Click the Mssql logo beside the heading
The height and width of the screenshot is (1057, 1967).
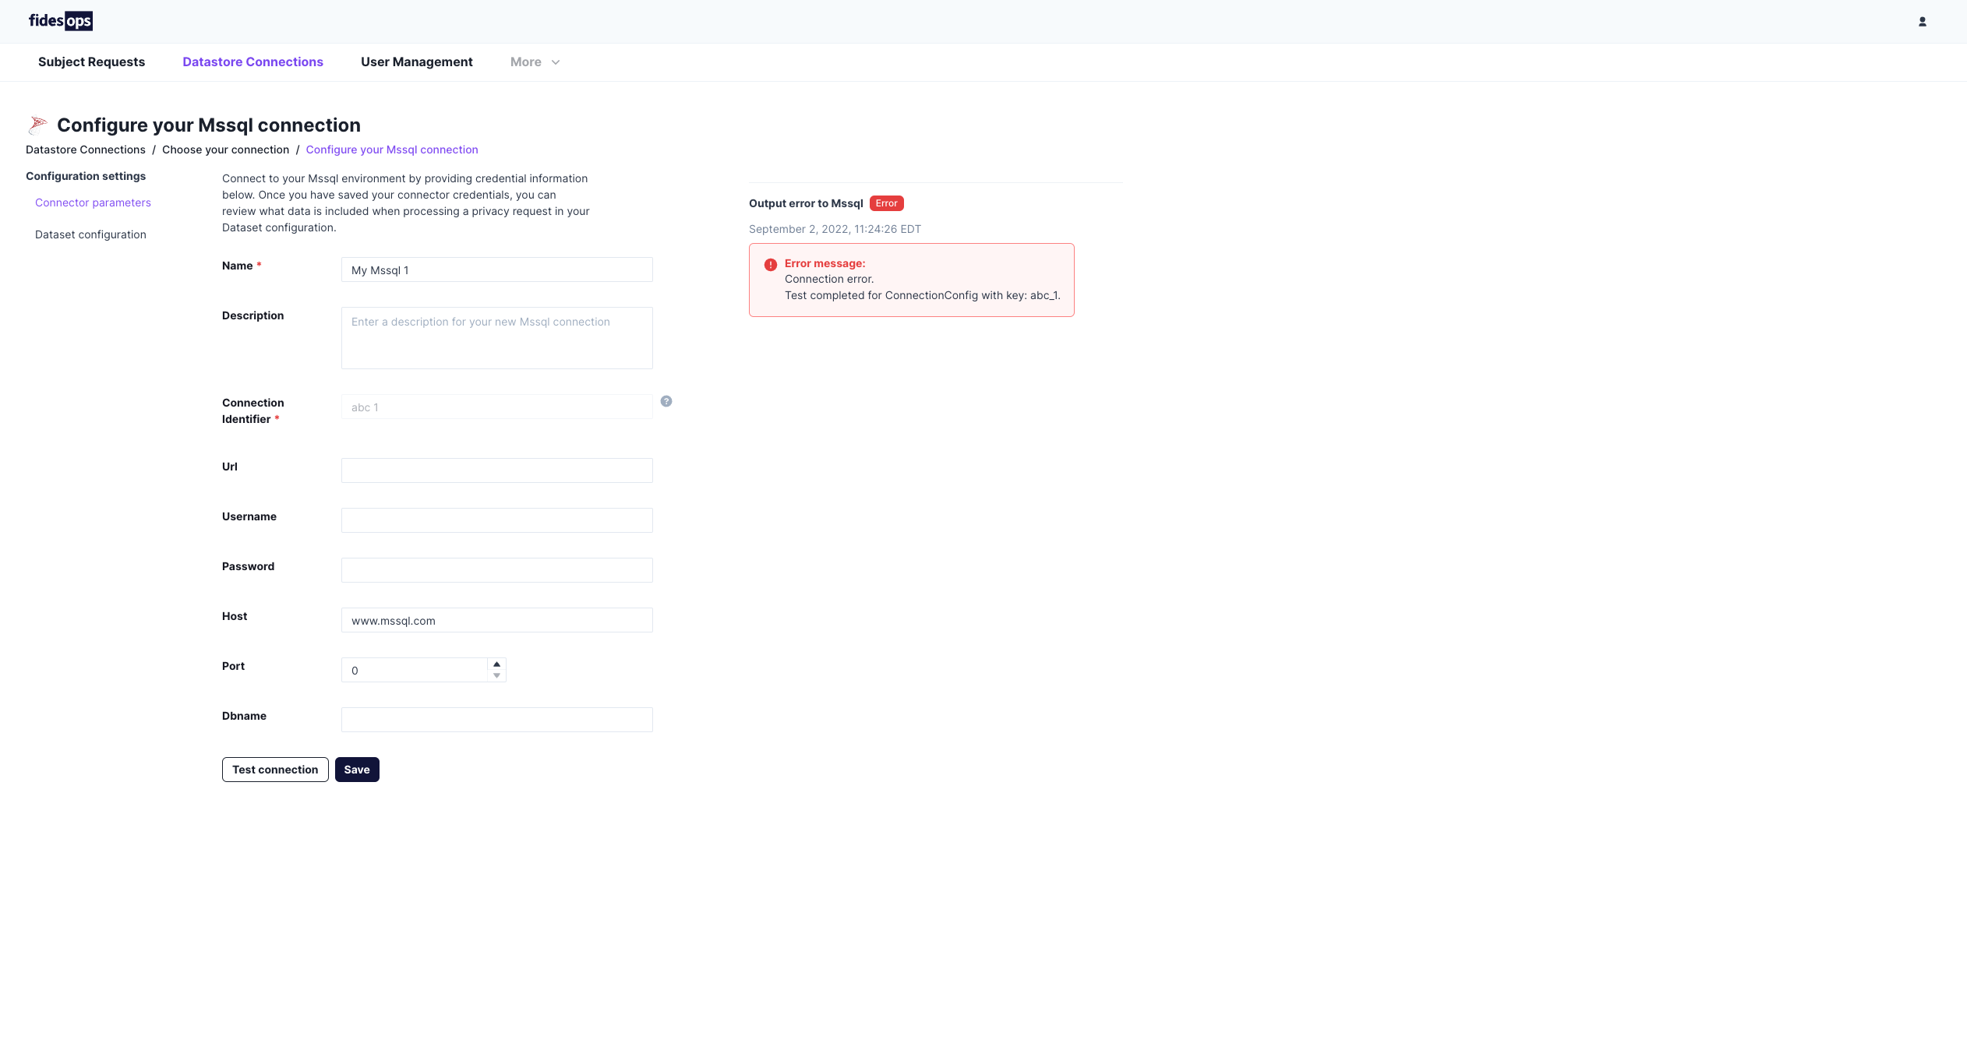pos(38,125)
